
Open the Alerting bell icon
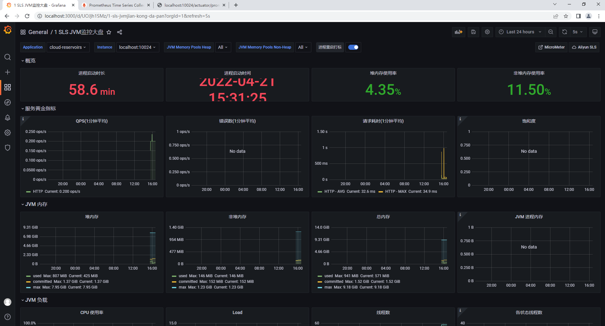click(8, 117)
